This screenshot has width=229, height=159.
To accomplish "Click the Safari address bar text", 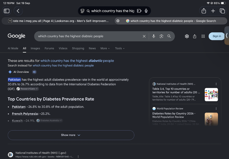I will coord(113,11).
